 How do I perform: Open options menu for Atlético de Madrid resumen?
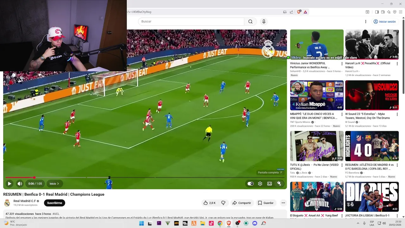397,165
